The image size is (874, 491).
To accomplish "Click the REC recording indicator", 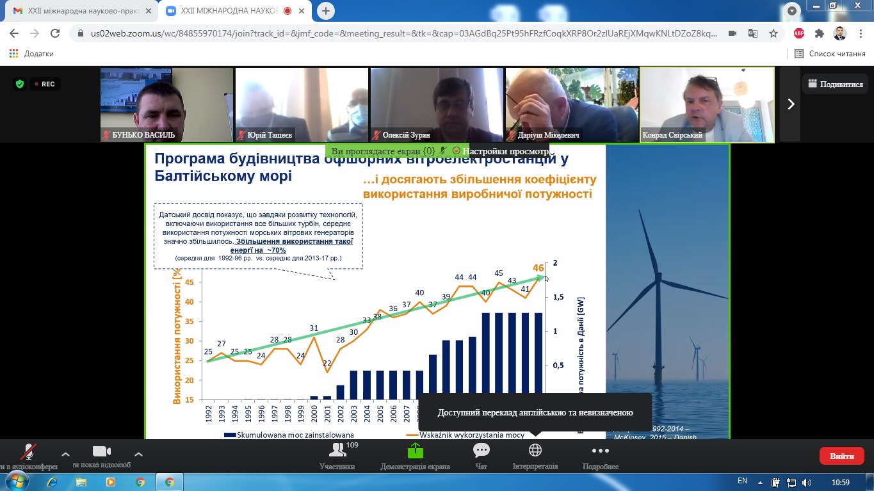I will pos(45,84).
